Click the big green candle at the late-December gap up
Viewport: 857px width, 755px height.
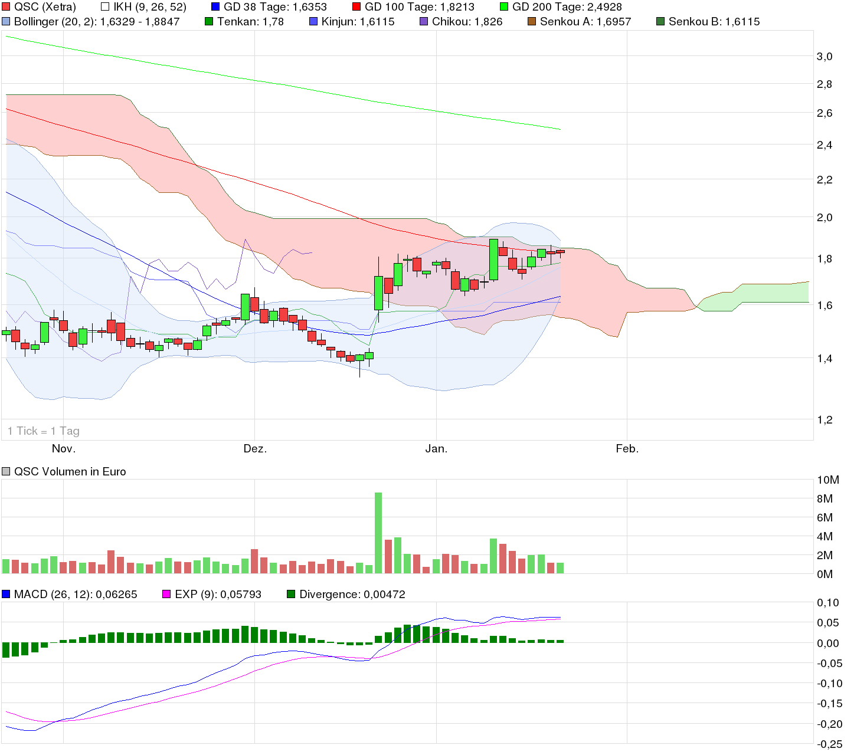(x=378, y=293)
